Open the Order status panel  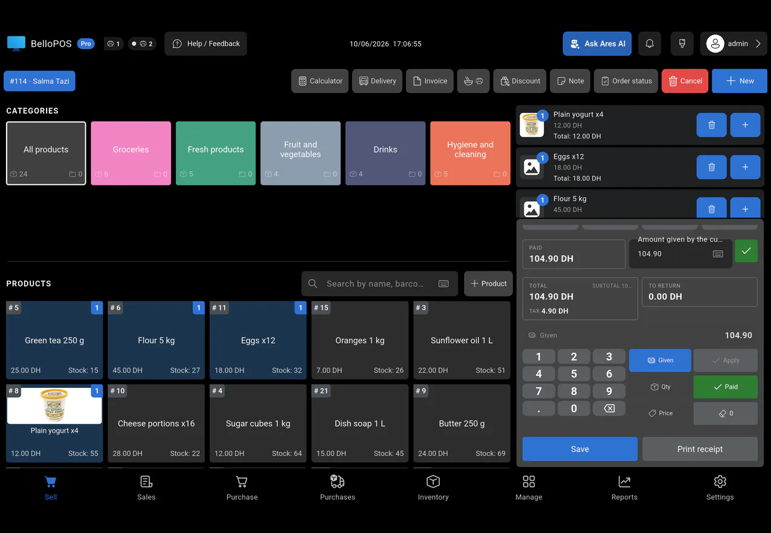pyautogui.click(x=626, y=81)
